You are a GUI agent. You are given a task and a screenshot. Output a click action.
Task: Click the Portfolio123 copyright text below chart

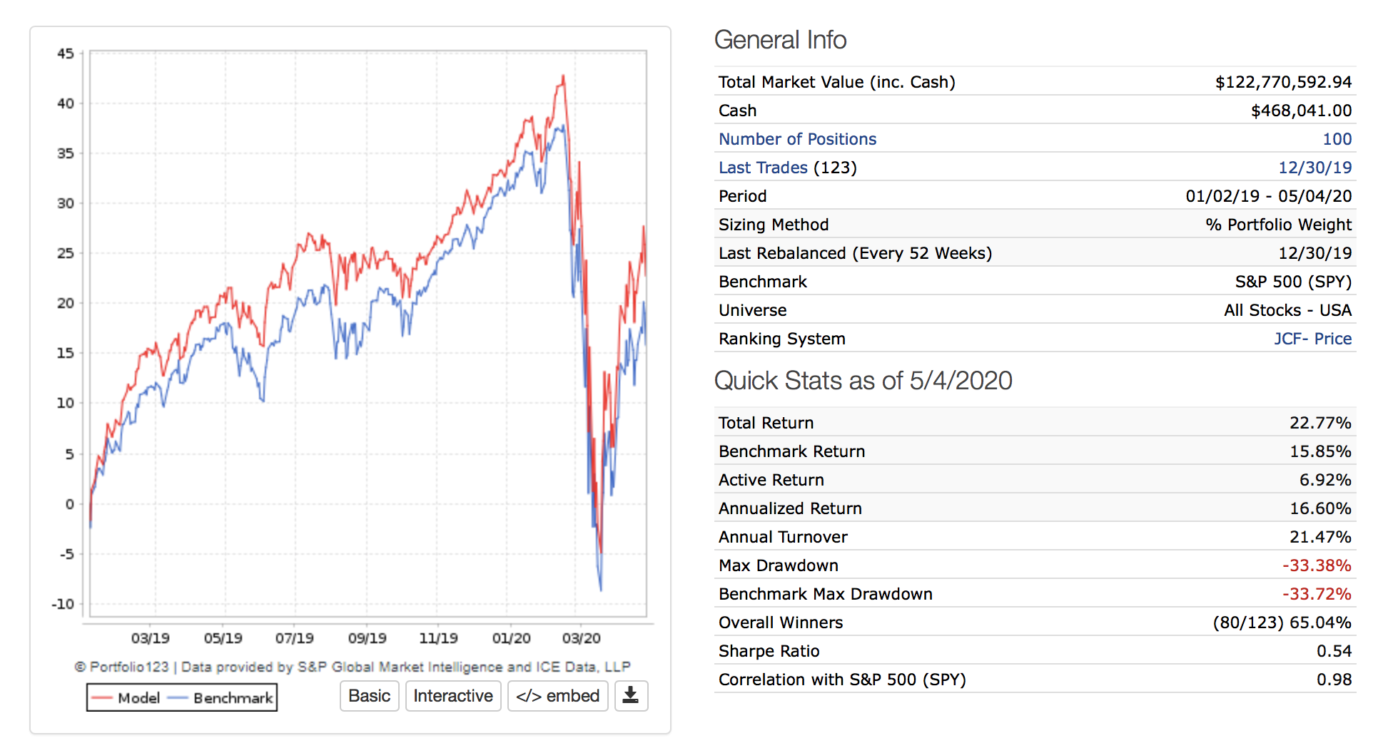353,667
